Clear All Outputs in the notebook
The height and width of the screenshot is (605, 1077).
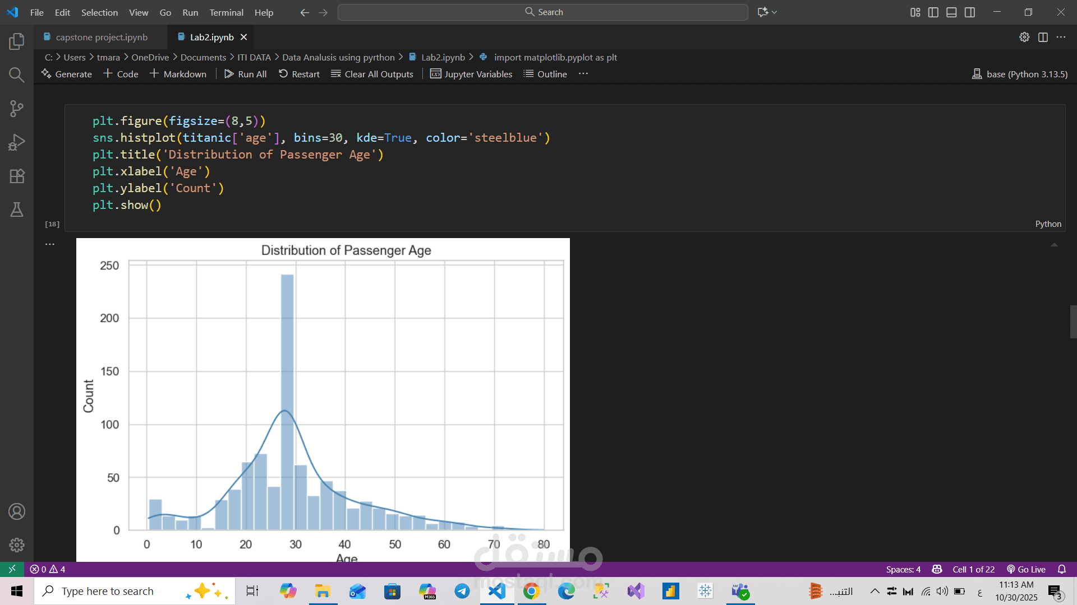click(372, 73)
